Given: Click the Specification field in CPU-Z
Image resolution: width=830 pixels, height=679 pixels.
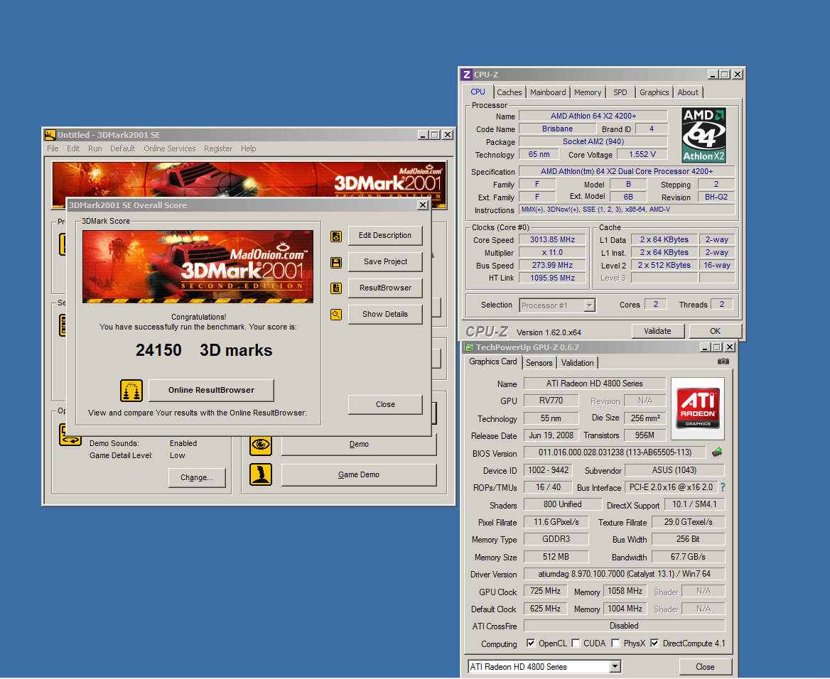Looking at the screenshot, I should tap(627, 171).
